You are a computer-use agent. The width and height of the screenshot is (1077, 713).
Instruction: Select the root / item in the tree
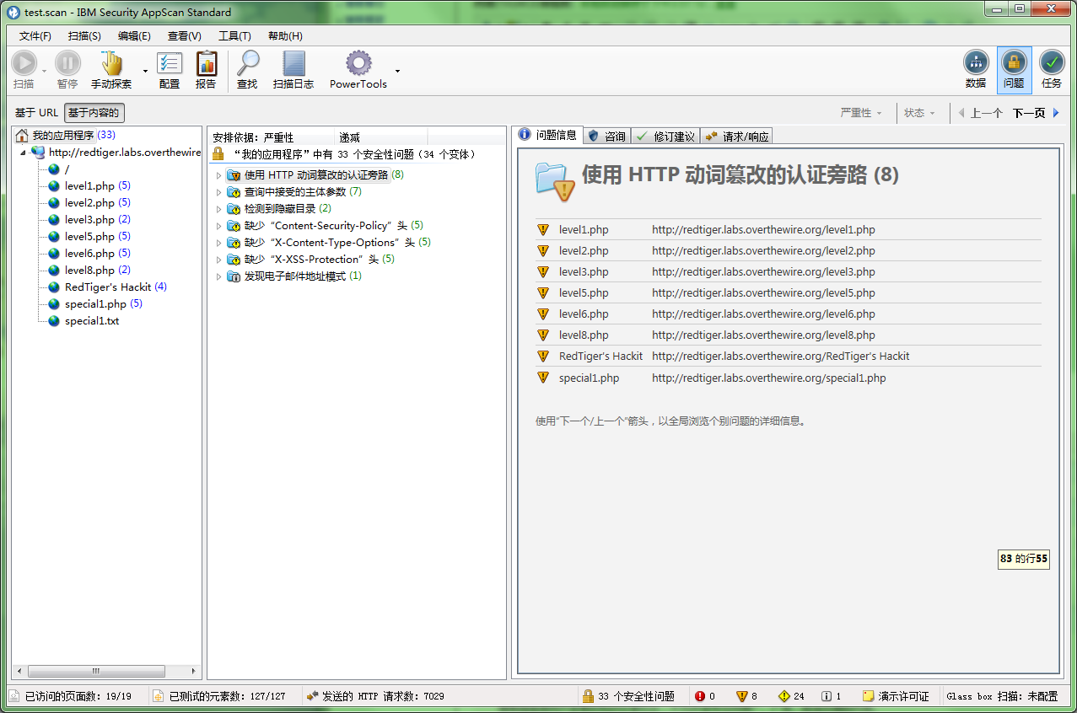pos(67,169)
